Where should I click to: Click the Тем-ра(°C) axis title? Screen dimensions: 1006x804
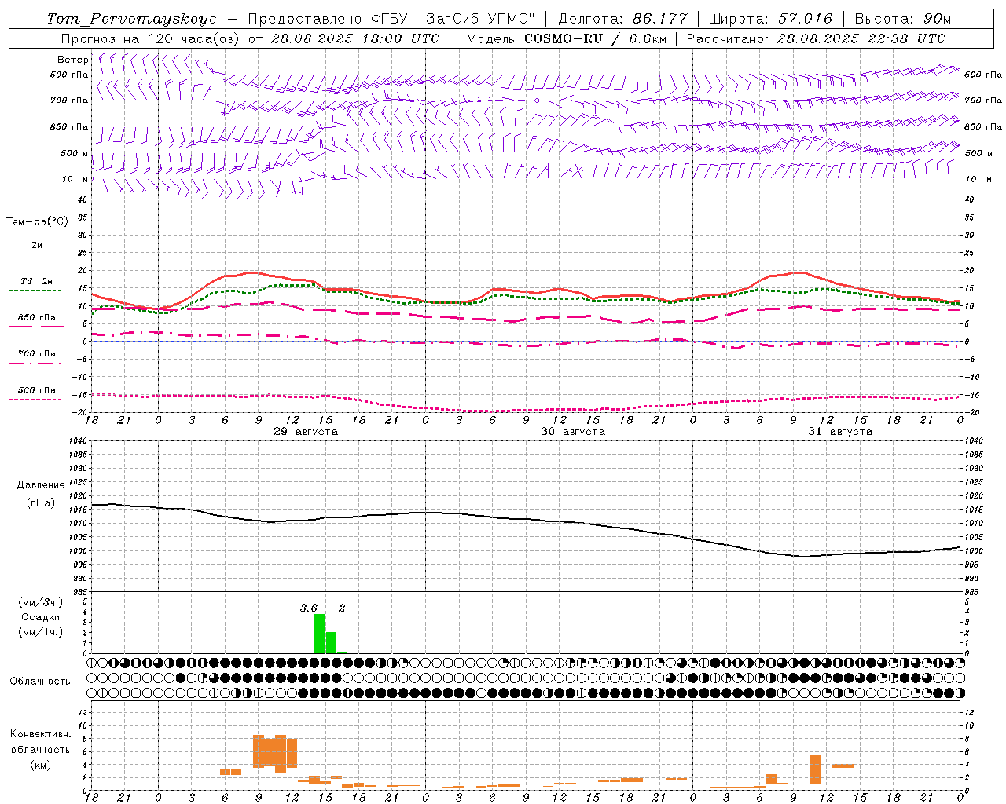click(x=37, y=222)
